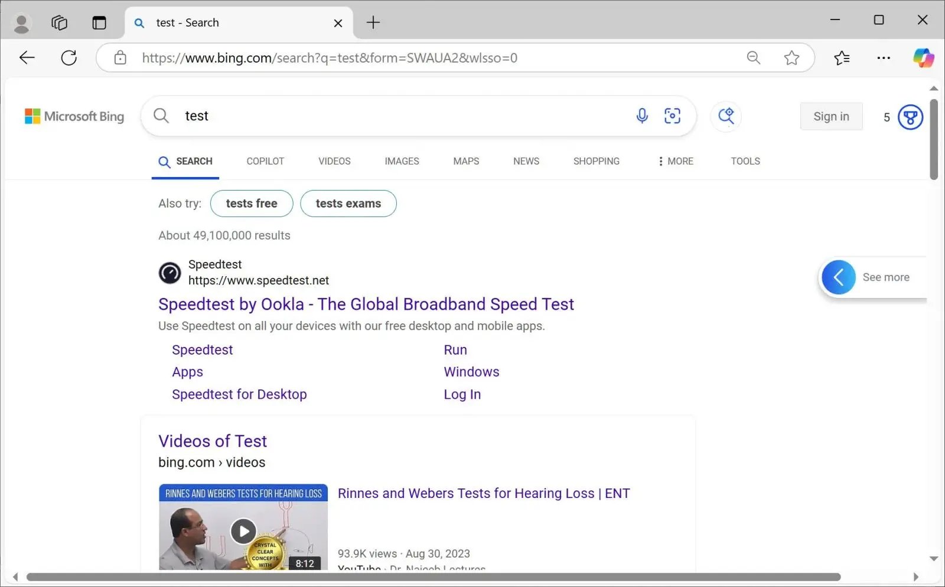Open the tab actions menu icon
This screenshot has width=945, height=587.
(99, 22)
